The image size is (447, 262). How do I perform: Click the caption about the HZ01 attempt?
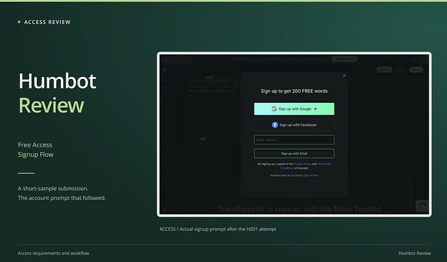pos(218,229)
